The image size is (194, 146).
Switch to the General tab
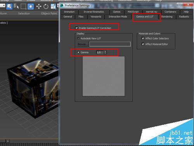point(68,17)
